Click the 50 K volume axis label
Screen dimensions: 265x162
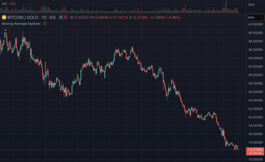(x=251, y=5)
